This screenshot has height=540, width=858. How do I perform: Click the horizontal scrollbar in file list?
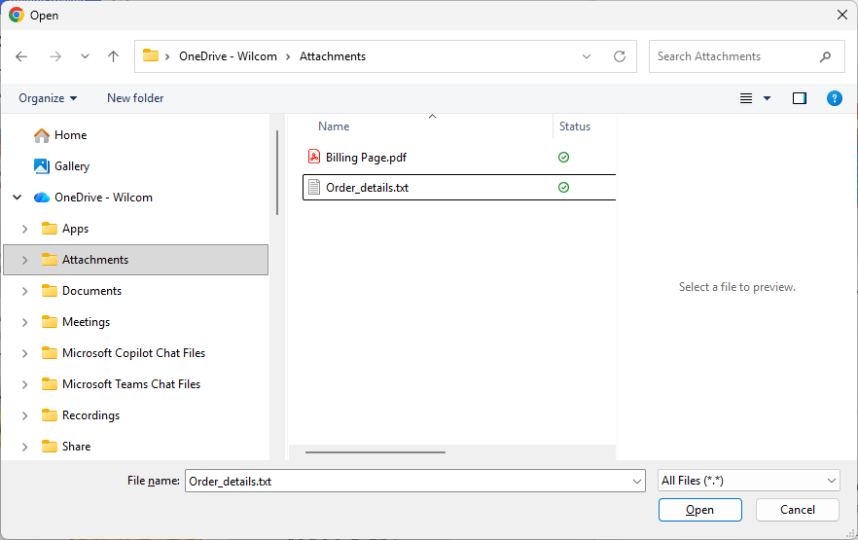(x=375, y=451)
